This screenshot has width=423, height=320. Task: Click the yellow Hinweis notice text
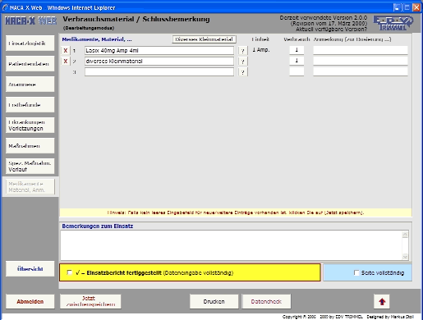click(x=236, y=213)
